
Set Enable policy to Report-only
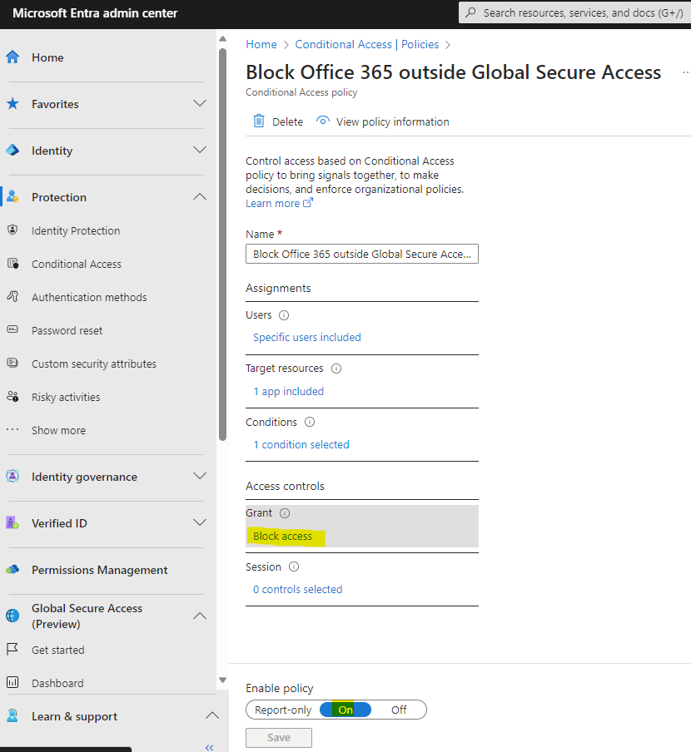coord(283,710)
